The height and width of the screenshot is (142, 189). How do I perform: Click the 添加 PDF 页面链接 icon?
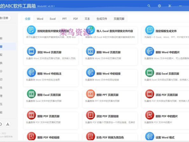coord(90,115)
